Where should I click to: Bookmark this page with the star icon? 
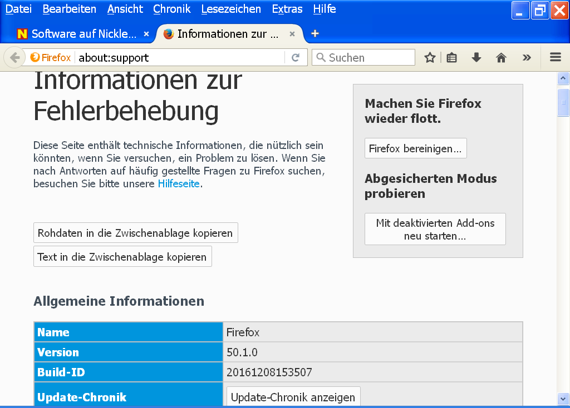430,57
